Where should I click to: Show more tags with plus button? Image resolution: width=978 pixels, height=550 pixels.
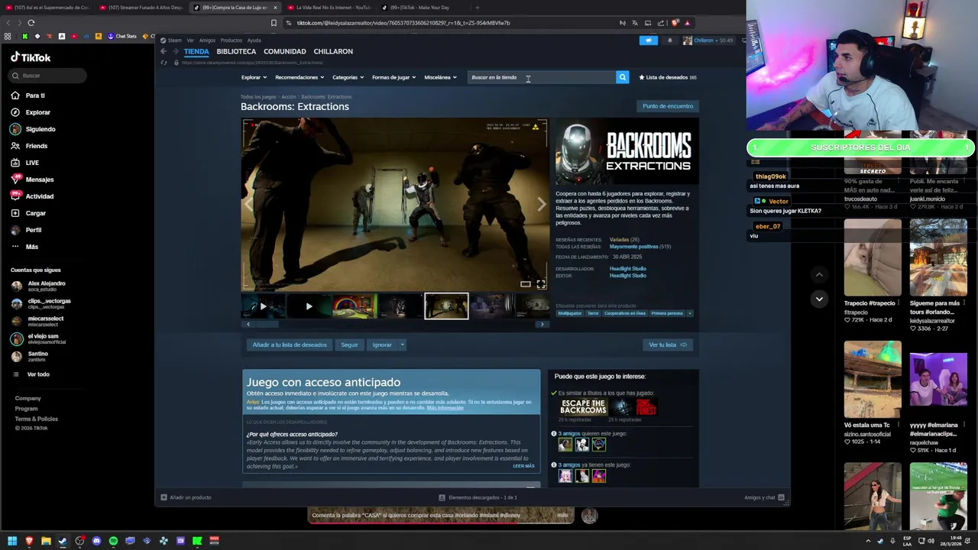690,313
